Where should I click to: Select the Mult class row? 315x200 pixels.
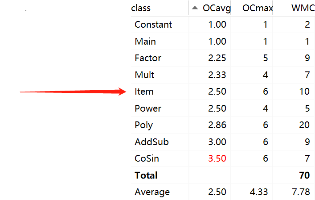tap(223, 75)
